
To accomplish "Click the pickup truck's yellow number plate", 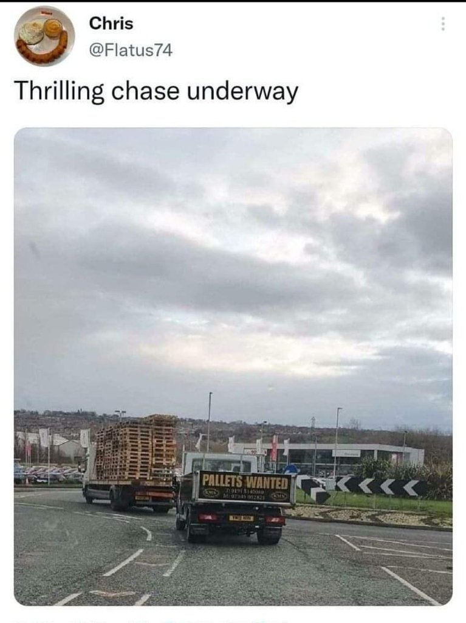I will click(241, 518).
